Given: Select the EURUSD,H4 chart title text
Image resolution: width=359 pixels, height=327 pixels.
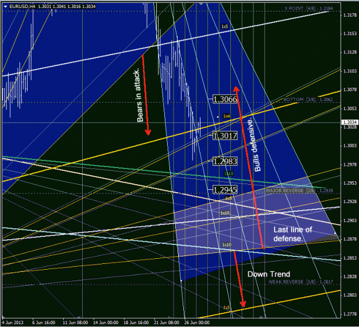Looking at the screenshot, I should point(22,6).
